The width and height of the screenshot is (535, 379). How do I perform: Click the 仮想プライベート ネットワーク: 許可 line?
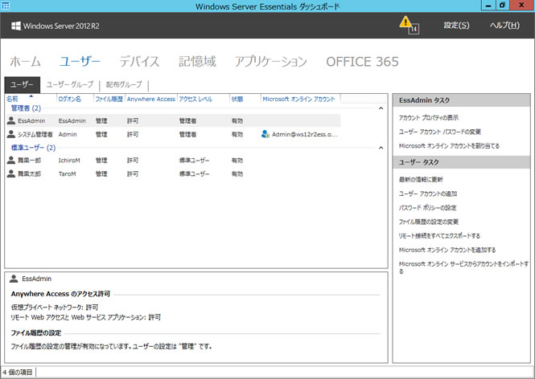tap(55, 308)
